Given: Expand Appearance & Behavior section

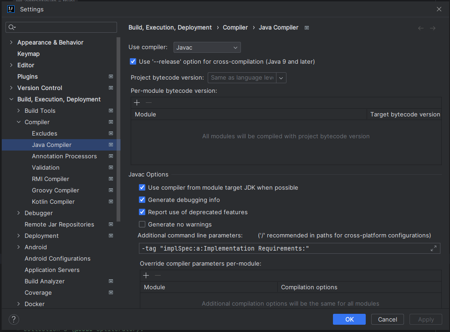Looking at the screenshot, I should point(11,42).
